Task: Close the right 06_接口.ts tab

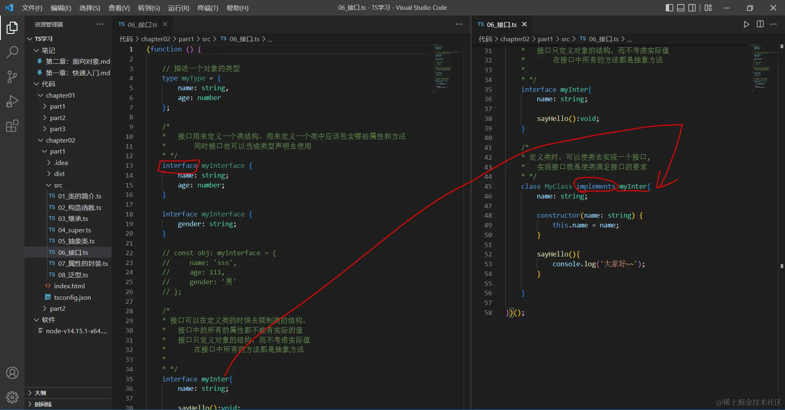Action: [x=524, y=25]
